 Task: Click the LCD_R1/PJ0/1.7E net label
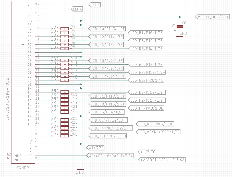pos(146,33)
